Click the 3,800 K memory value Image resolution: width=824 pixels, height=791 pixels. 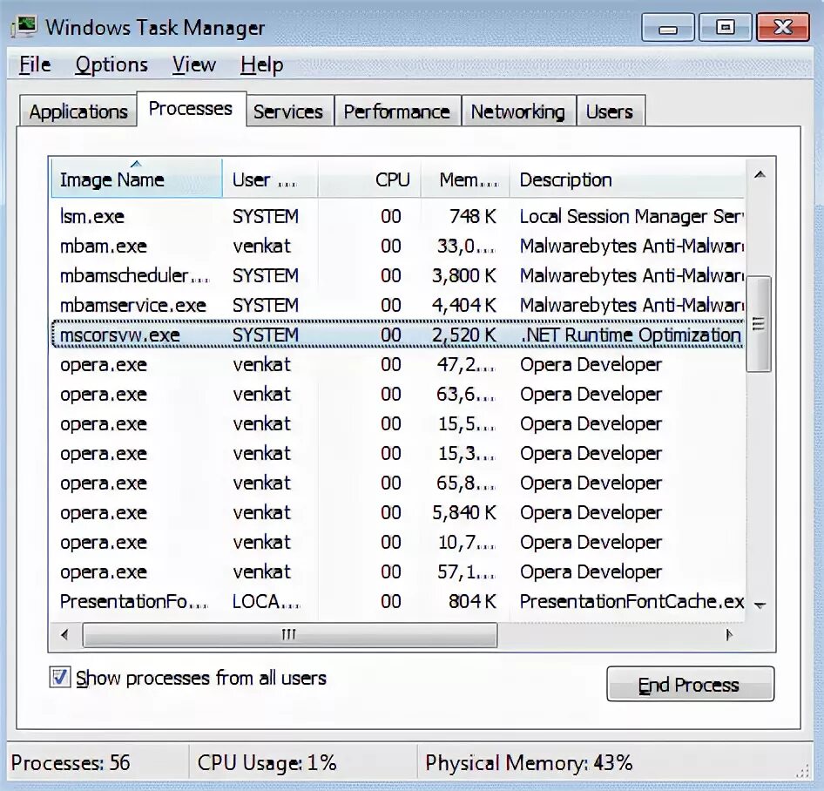pos(464,275)
